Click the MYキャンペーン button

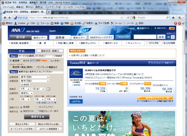click(155, 98)
